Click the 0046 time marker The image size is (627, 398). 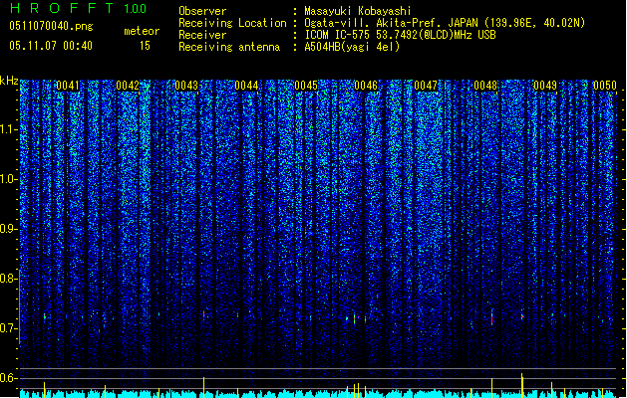[366, 86]
